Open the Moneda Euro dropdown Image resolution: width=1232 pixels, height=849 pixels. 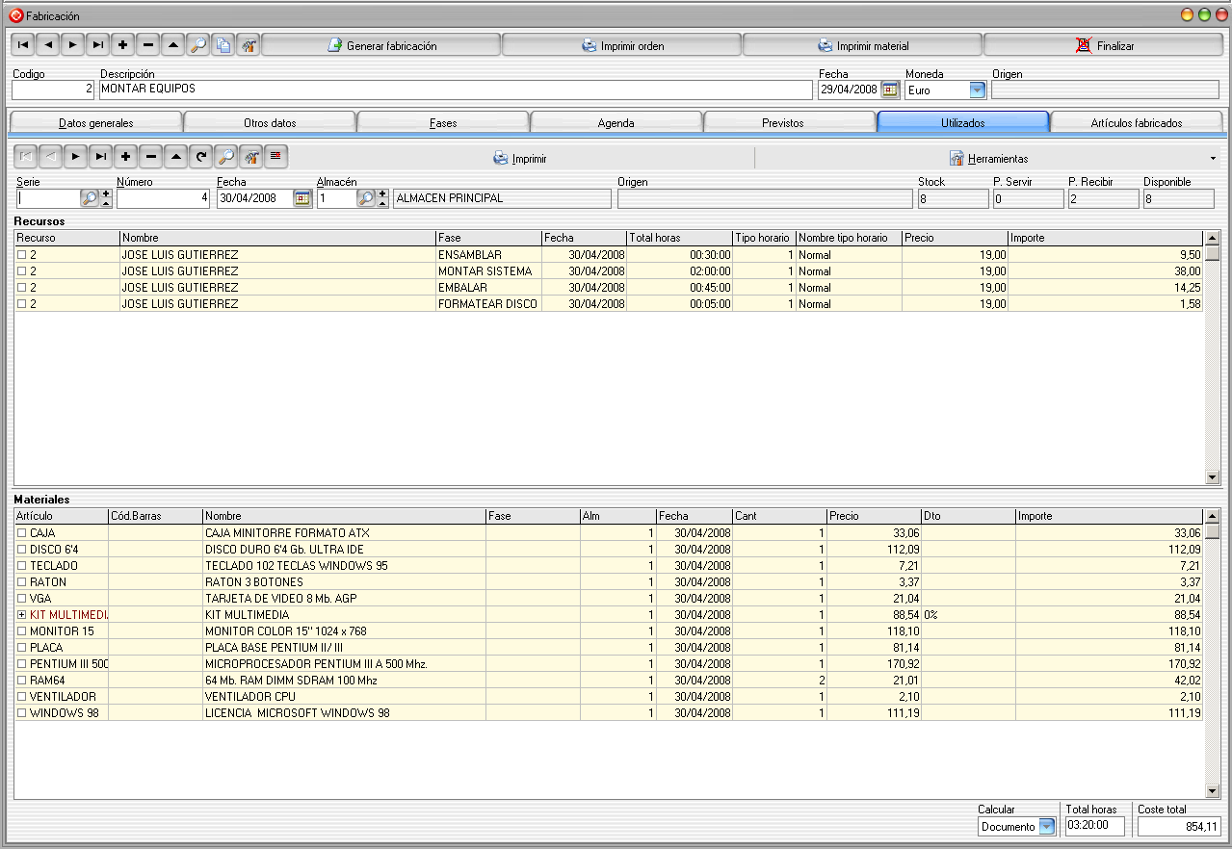tap(978, 90)
